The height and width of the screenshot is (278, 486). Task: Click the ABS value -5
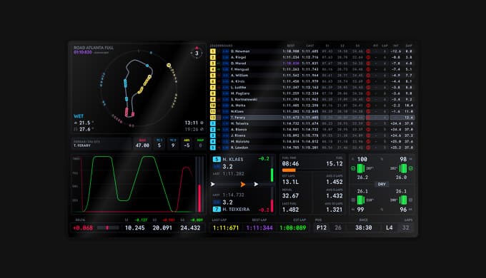pos(187,145)
